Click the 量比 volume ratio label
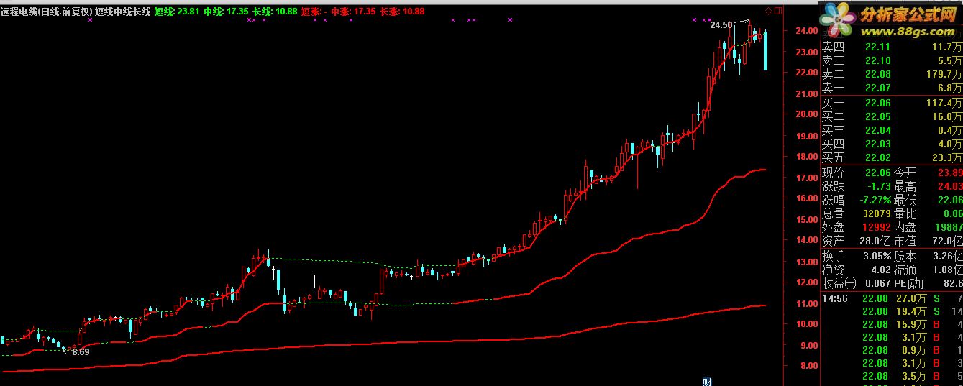Screen dimensions: 963x386 pos(905,213)
